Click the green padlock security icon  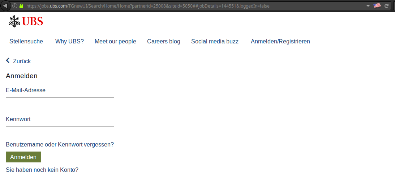[x=21, y=6]
